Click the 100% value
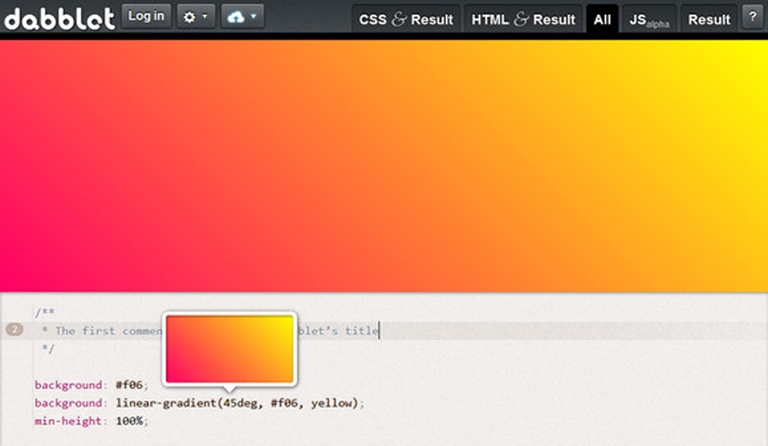The width and height of the screenshot is (768, 446). pos(129,421)
